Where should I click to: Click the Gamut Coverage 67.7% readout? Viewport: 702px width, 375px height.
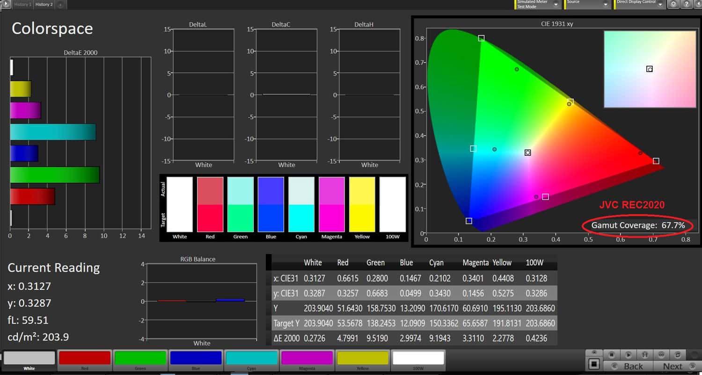[638, 225]
